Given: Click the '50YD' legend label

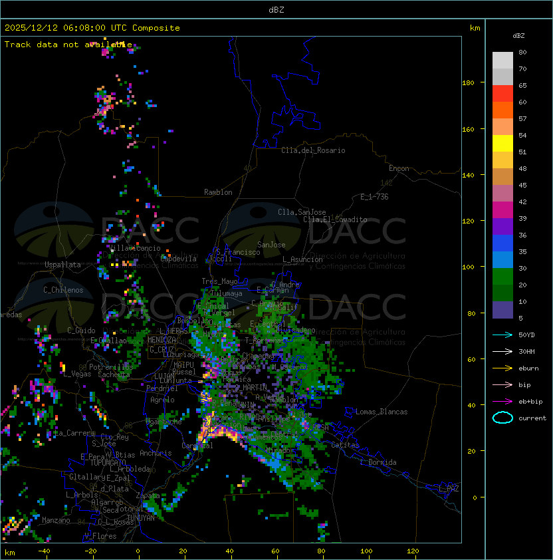Looking at the screenshot, I should (x=526, y=335).
